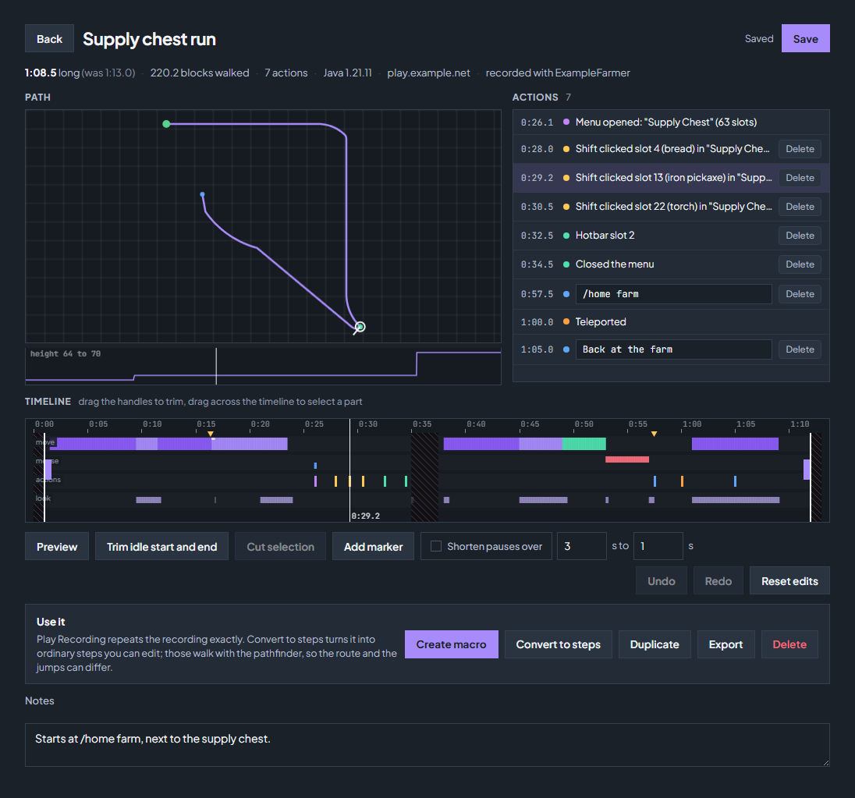This screenshot has width=855, height=798.
Task: Click the orange action tick near 0:59
Action: (x=682, y=481)
